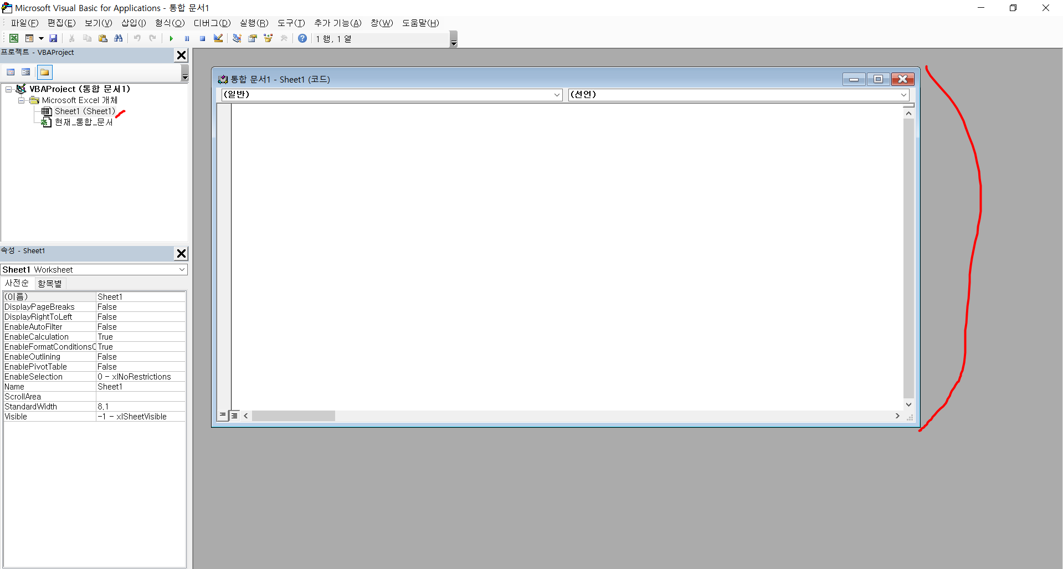The width and height of the screenshot is (1063, 569).
Task: Click EnableSelection value xlNoRestrictions
Action: [x=141, y=377]
